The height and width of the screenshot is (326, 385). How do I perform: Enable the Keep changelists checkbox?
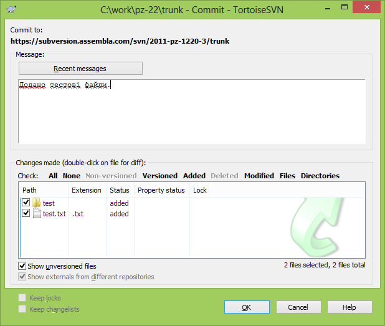coord(22,309)
